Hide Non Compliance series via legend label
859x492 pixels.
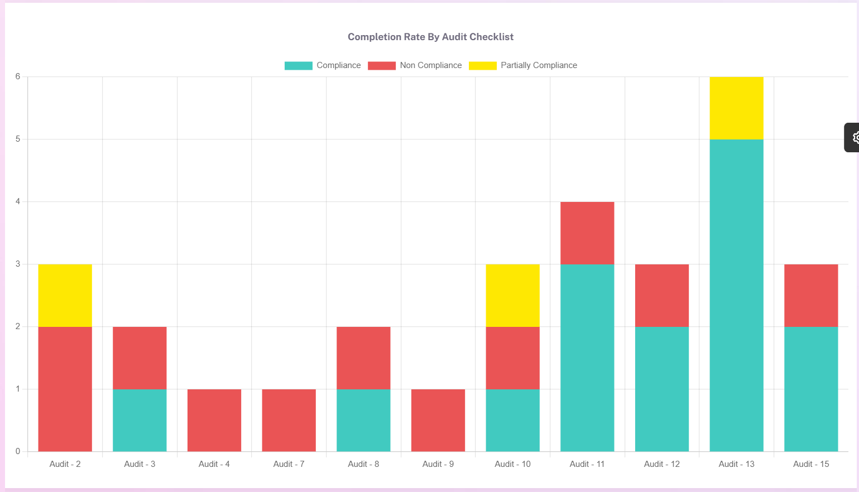coord(430,65)
